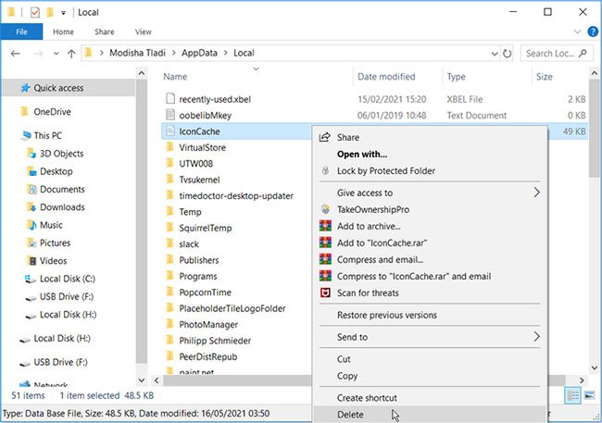Viewport: 602px width, 423px height.
Task: Click TakeOwnershipPro context menu entry
Action: coord(375,210)
